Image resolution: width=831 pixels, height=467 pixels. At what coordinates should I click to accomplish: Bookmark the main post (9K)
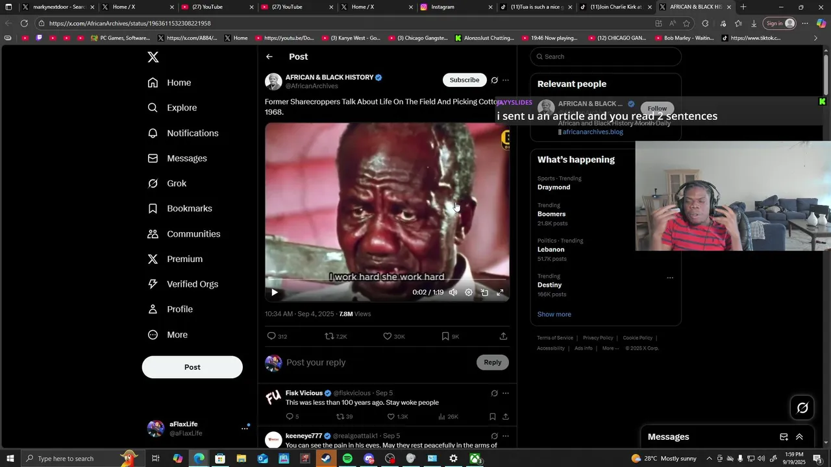pos(450,336)
